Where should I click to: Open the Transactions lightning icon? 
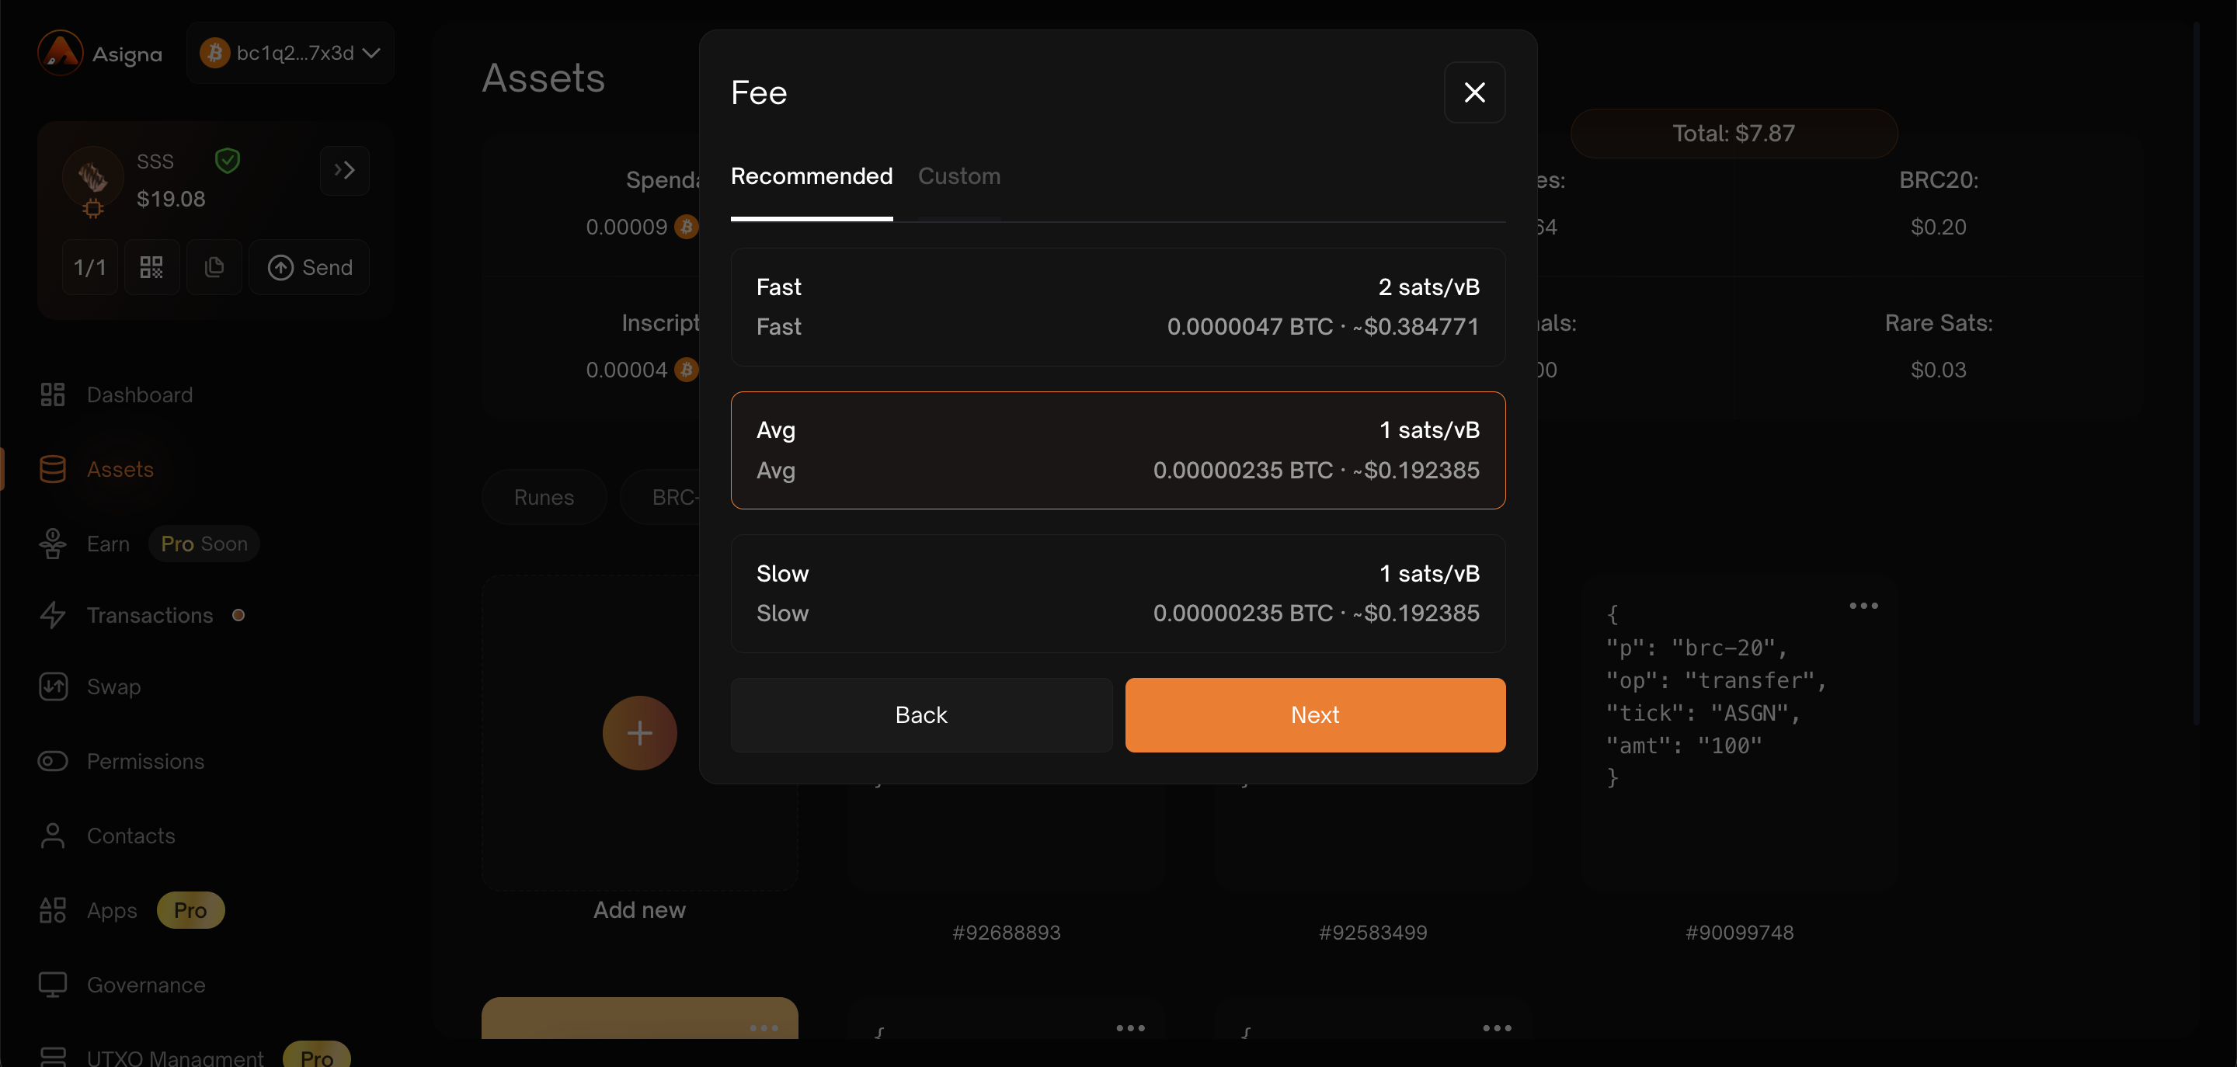52,615
